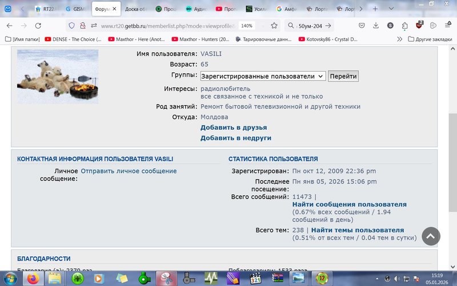
Task: Switch to the Доска об... tab
Action: pyautogui.click(x=135, y=9)
